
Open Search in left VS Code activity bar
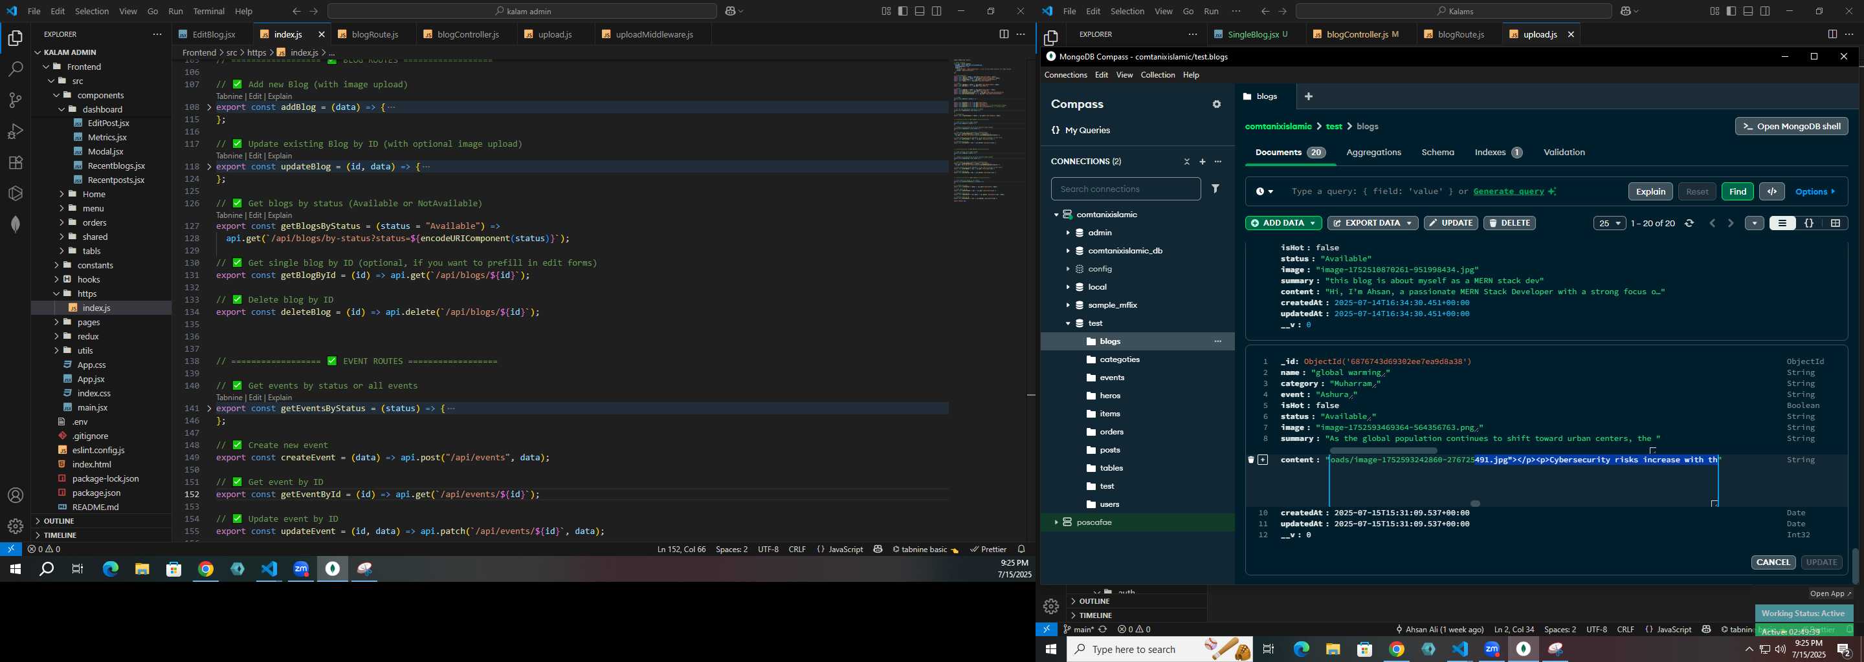tap(15, 69)
